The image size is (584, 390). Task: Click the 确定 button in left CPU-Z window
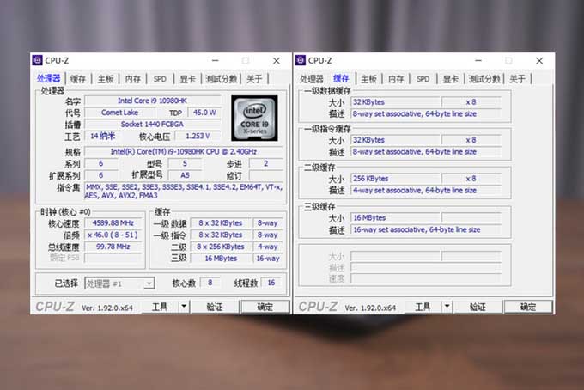[265, 307]
